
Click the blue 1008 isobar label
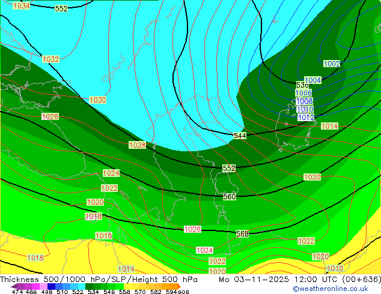(x=305, y=101)
